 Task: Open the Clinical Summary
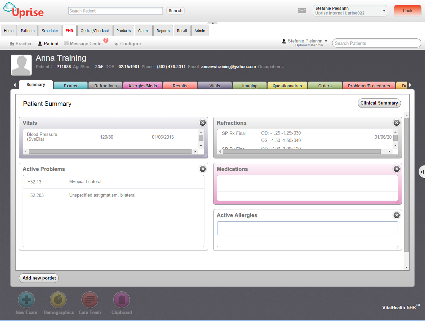379,103
